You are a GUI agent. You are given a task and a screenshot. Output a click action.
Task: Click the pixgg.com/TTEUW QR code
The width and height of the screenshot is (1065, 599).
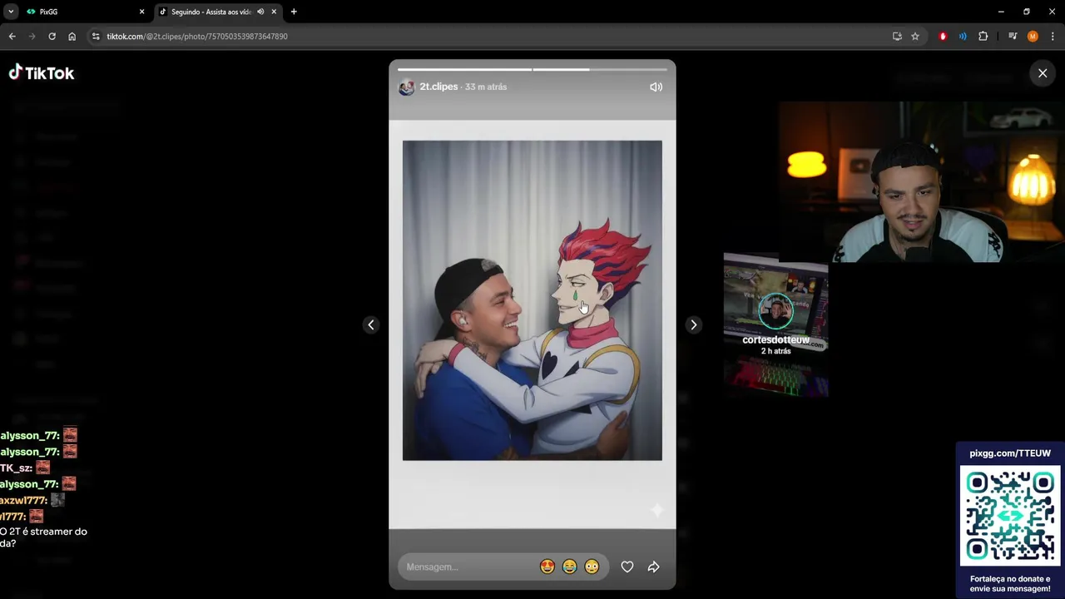pyautogui.click(x=1010, y=516)
